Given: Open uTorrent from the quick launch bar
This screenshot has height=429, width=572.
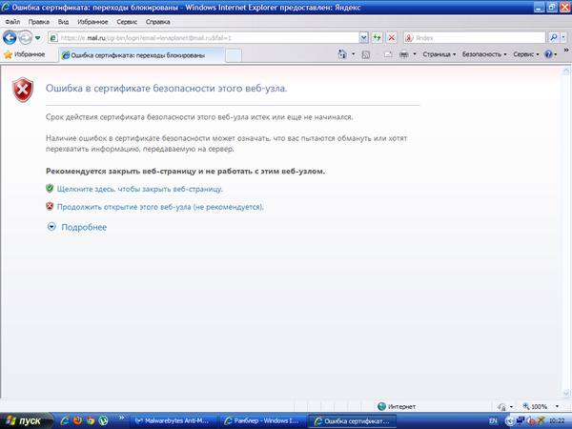Looking at the screenshot, I should 104,419.
